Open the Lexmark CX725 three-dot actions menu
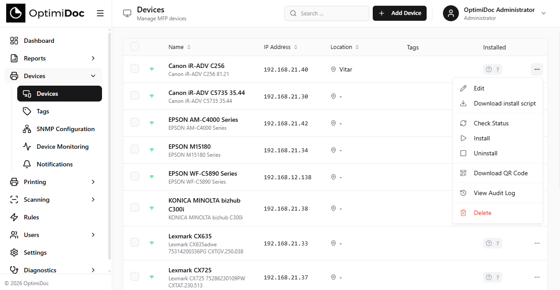This screenshot has height=290, width=560. click(x=537, y=277)
